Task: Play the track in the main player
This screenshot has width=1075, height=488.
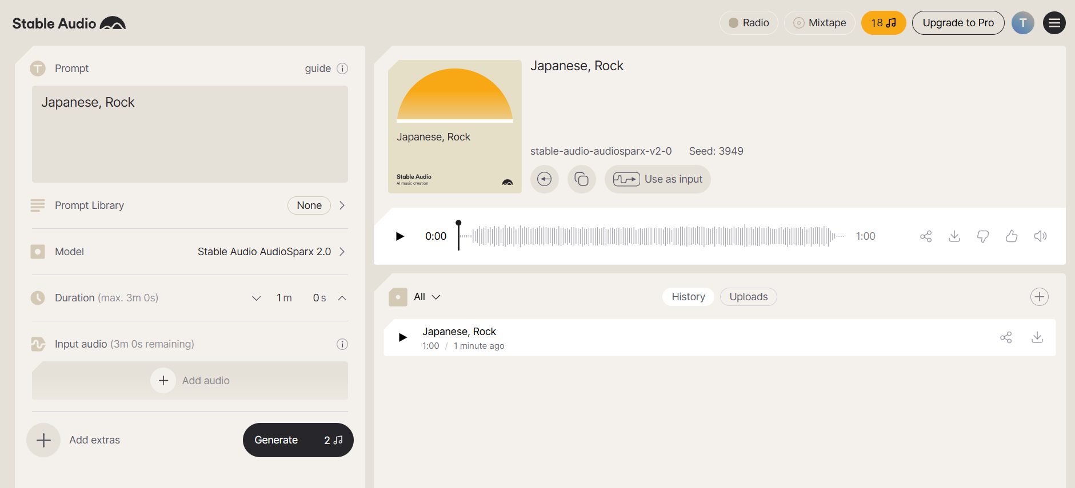Action: [400, 236]
